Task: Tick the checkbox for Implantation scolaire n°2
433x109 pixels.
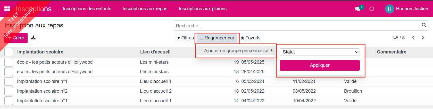Action: [9, 91]
